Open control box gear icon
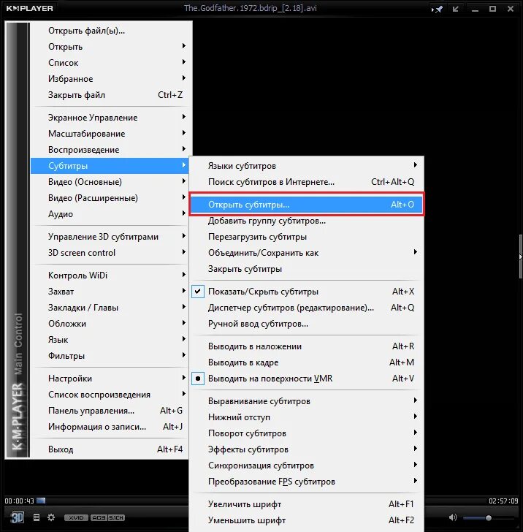Screen dimensions: 523x532 (x=51, y=517)
